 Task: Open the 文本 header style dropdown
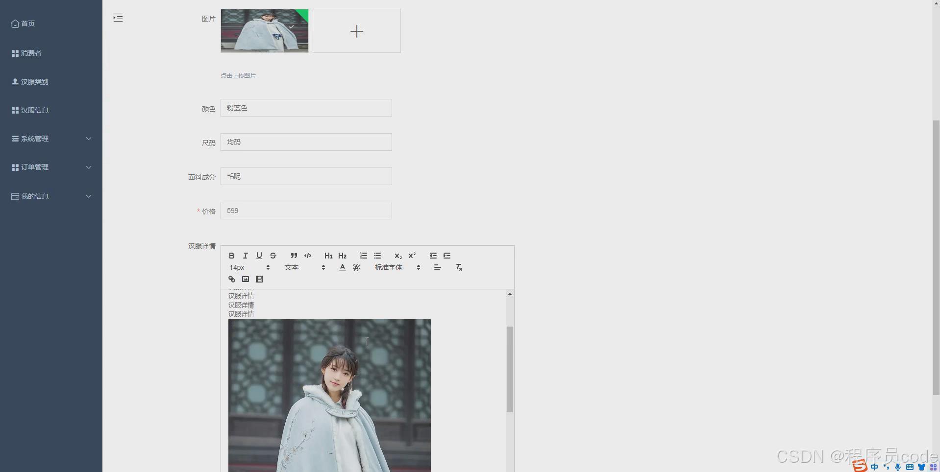pos(305,267)
